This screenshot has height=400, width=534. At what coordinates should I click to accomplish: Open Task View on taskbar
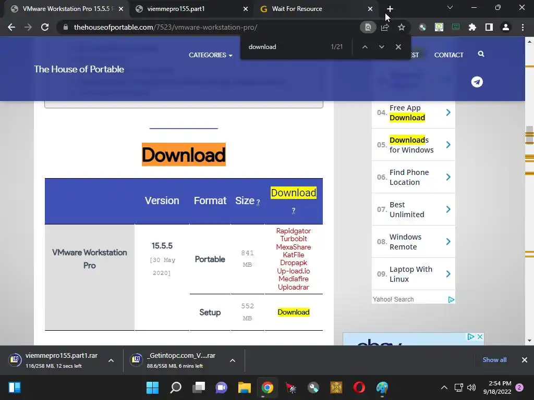(x=199, y=387)
